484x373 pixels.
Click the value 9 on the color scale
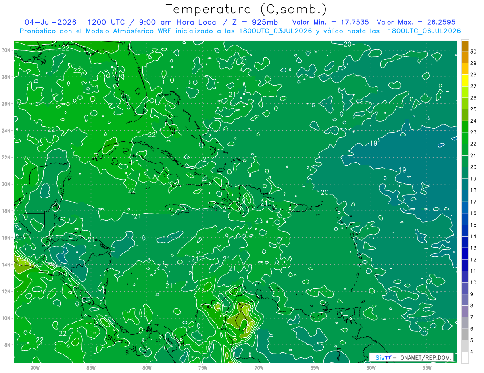pyautogui.click(x=472, y=294)
